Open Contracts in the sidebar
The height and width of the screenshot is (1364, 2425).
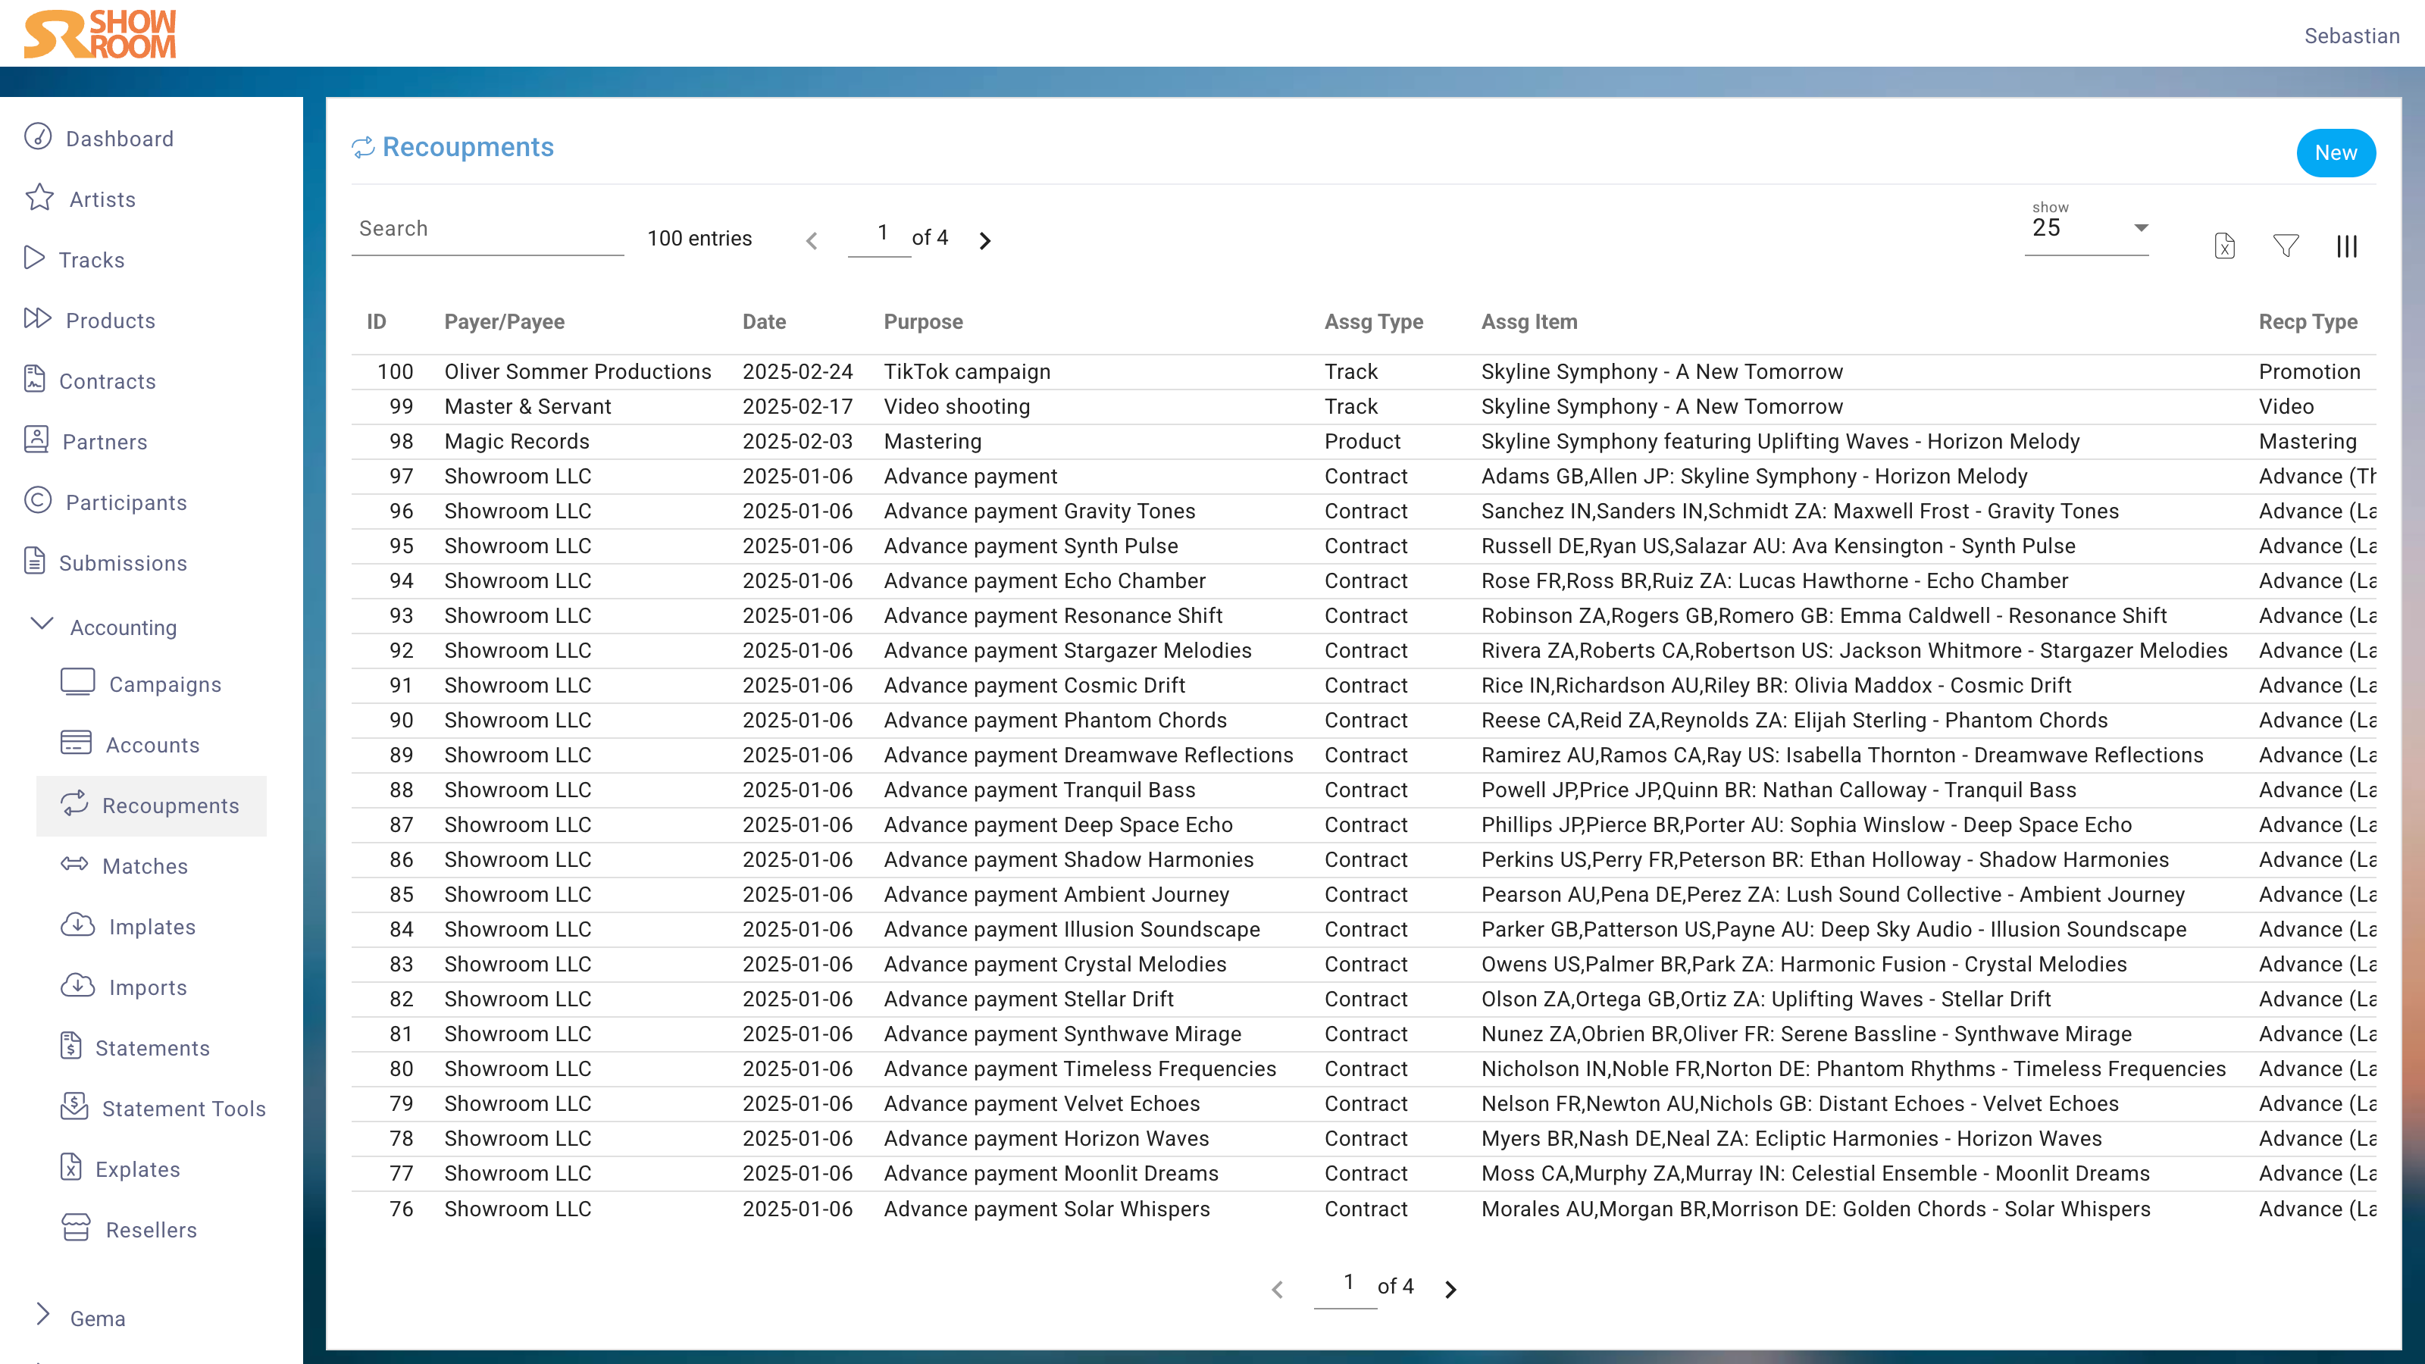pos(108,381)
